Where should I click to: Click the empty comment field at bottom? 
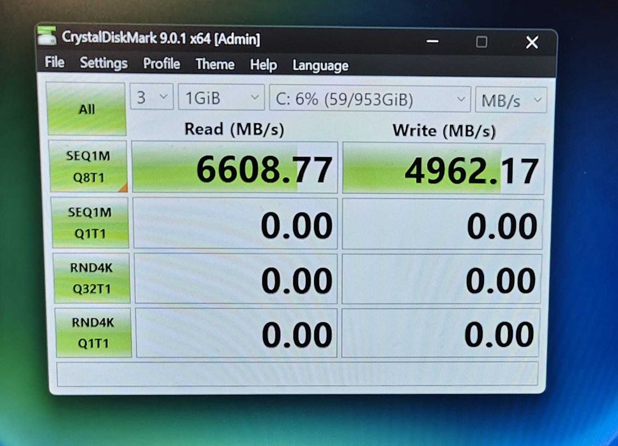click(x=298, y=374)
